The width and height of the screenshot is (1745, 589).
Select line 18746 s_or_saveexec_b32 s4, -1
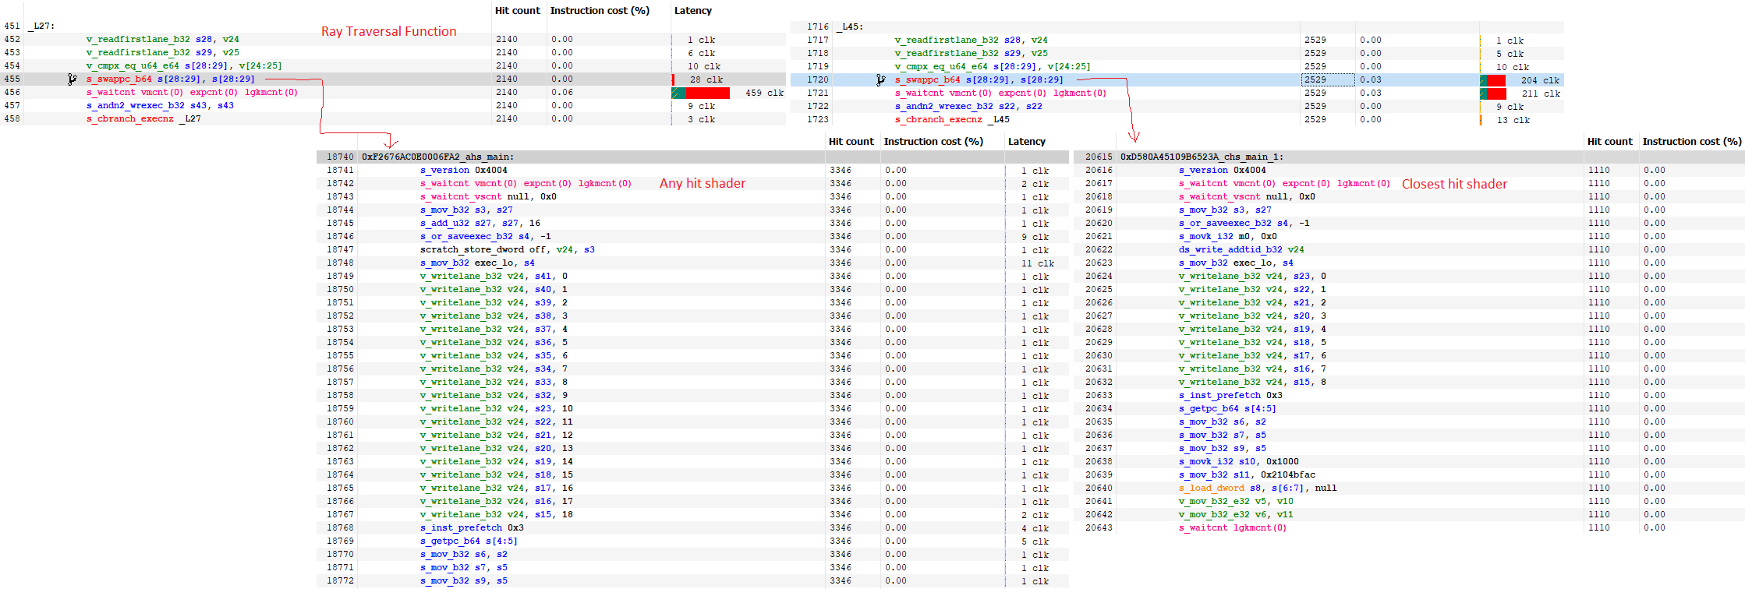click(x=486, y=236)
